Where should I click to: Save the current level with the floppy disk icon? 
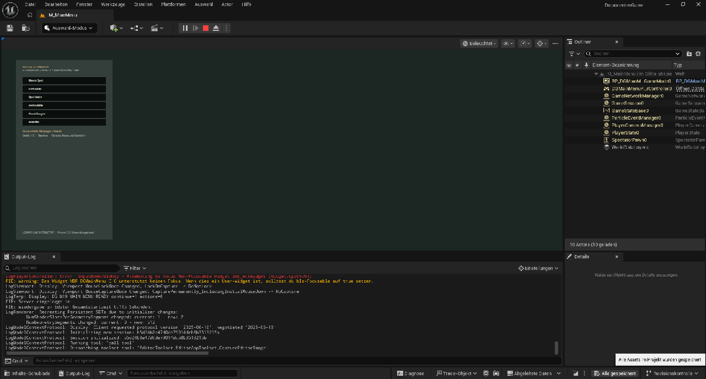[10, 28]
